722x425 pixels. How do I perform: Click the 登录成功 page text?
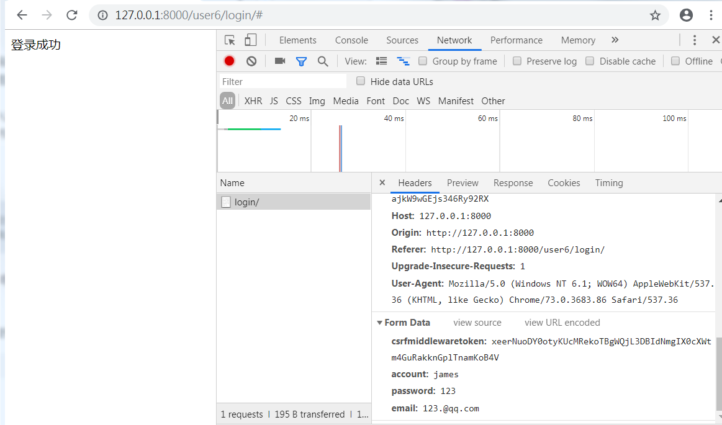click(36, 45)
